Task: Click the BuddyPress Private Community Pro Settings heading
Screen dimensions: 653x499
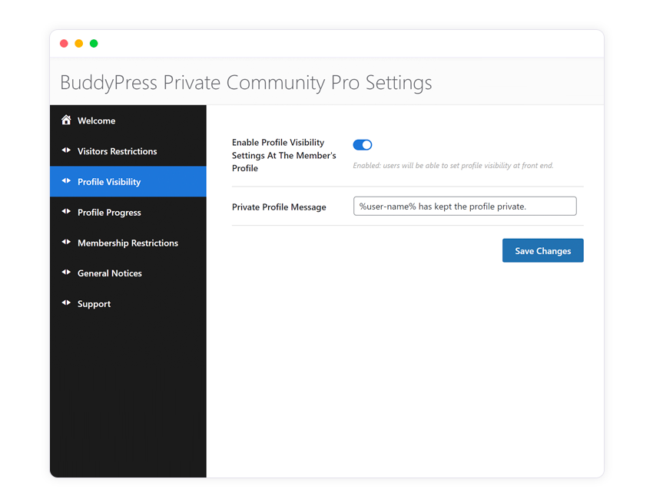Action: (246, 82)
